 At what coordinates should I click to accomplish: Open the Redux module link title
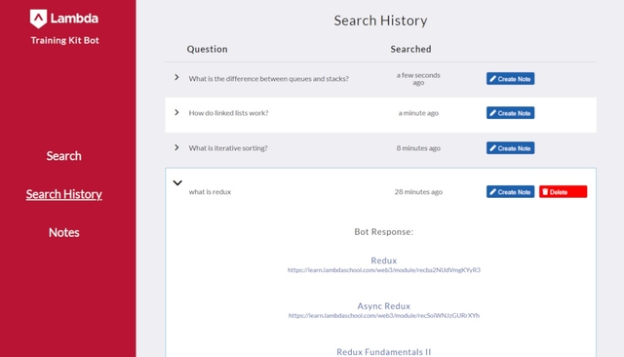[383, 260]
